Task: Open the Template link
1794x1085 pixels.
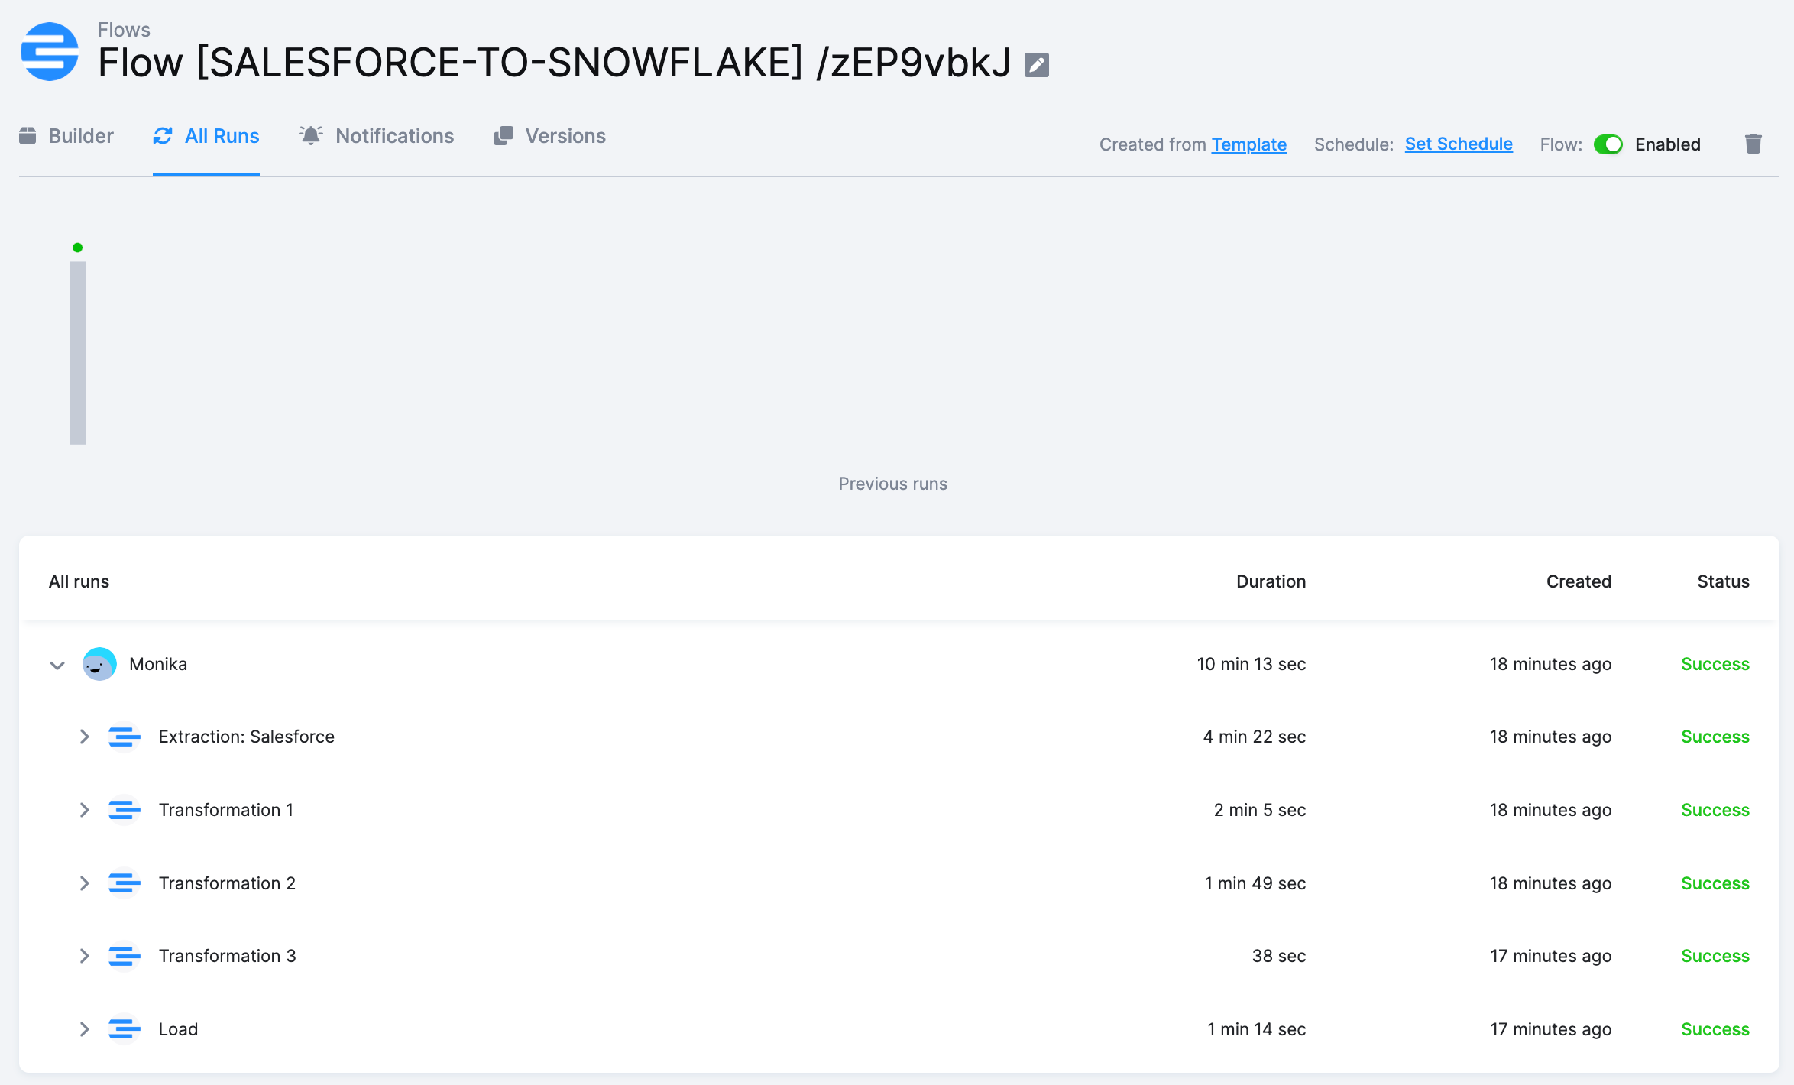Action: click(1248, 144)
